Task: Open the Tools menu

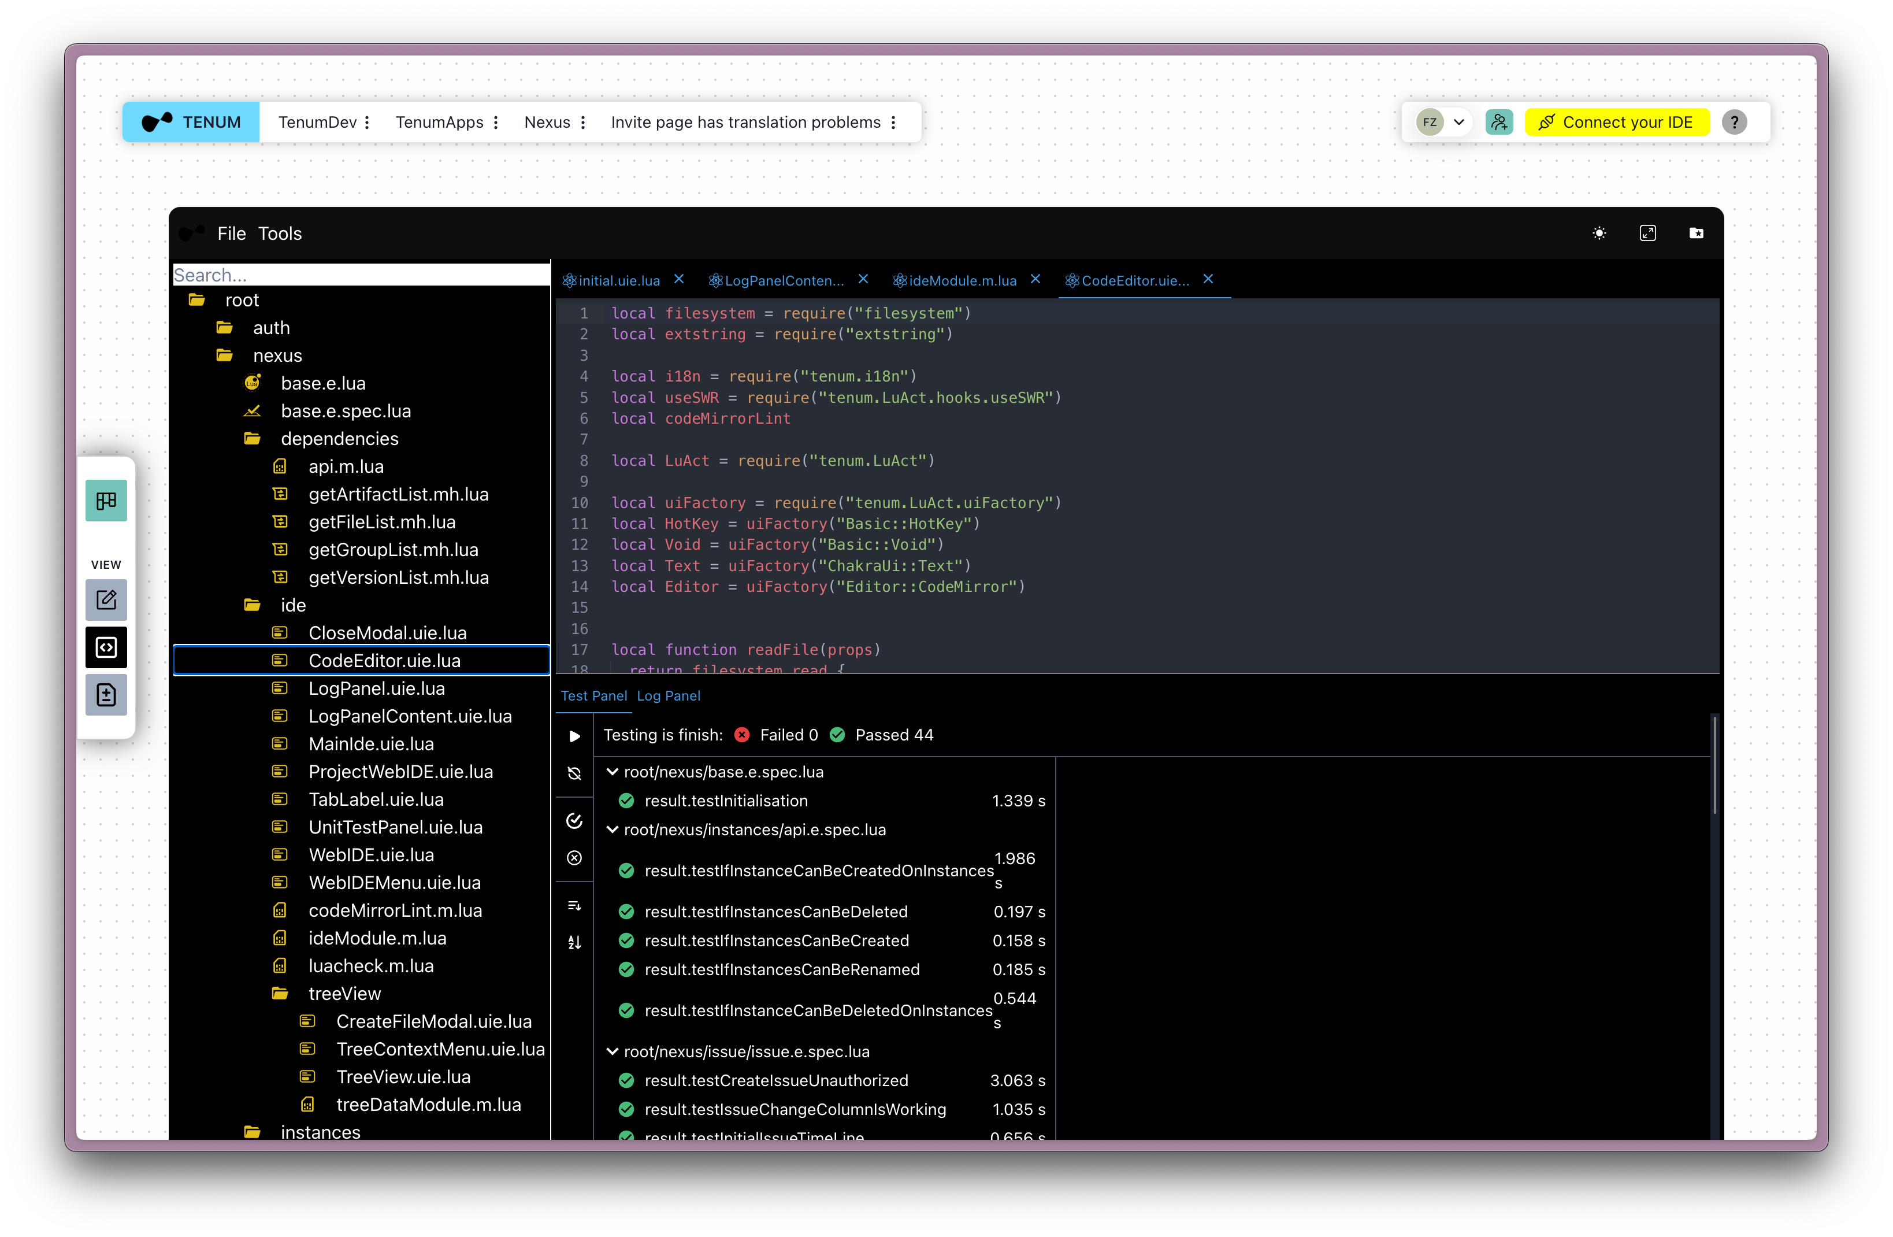Action: [280, 234]
